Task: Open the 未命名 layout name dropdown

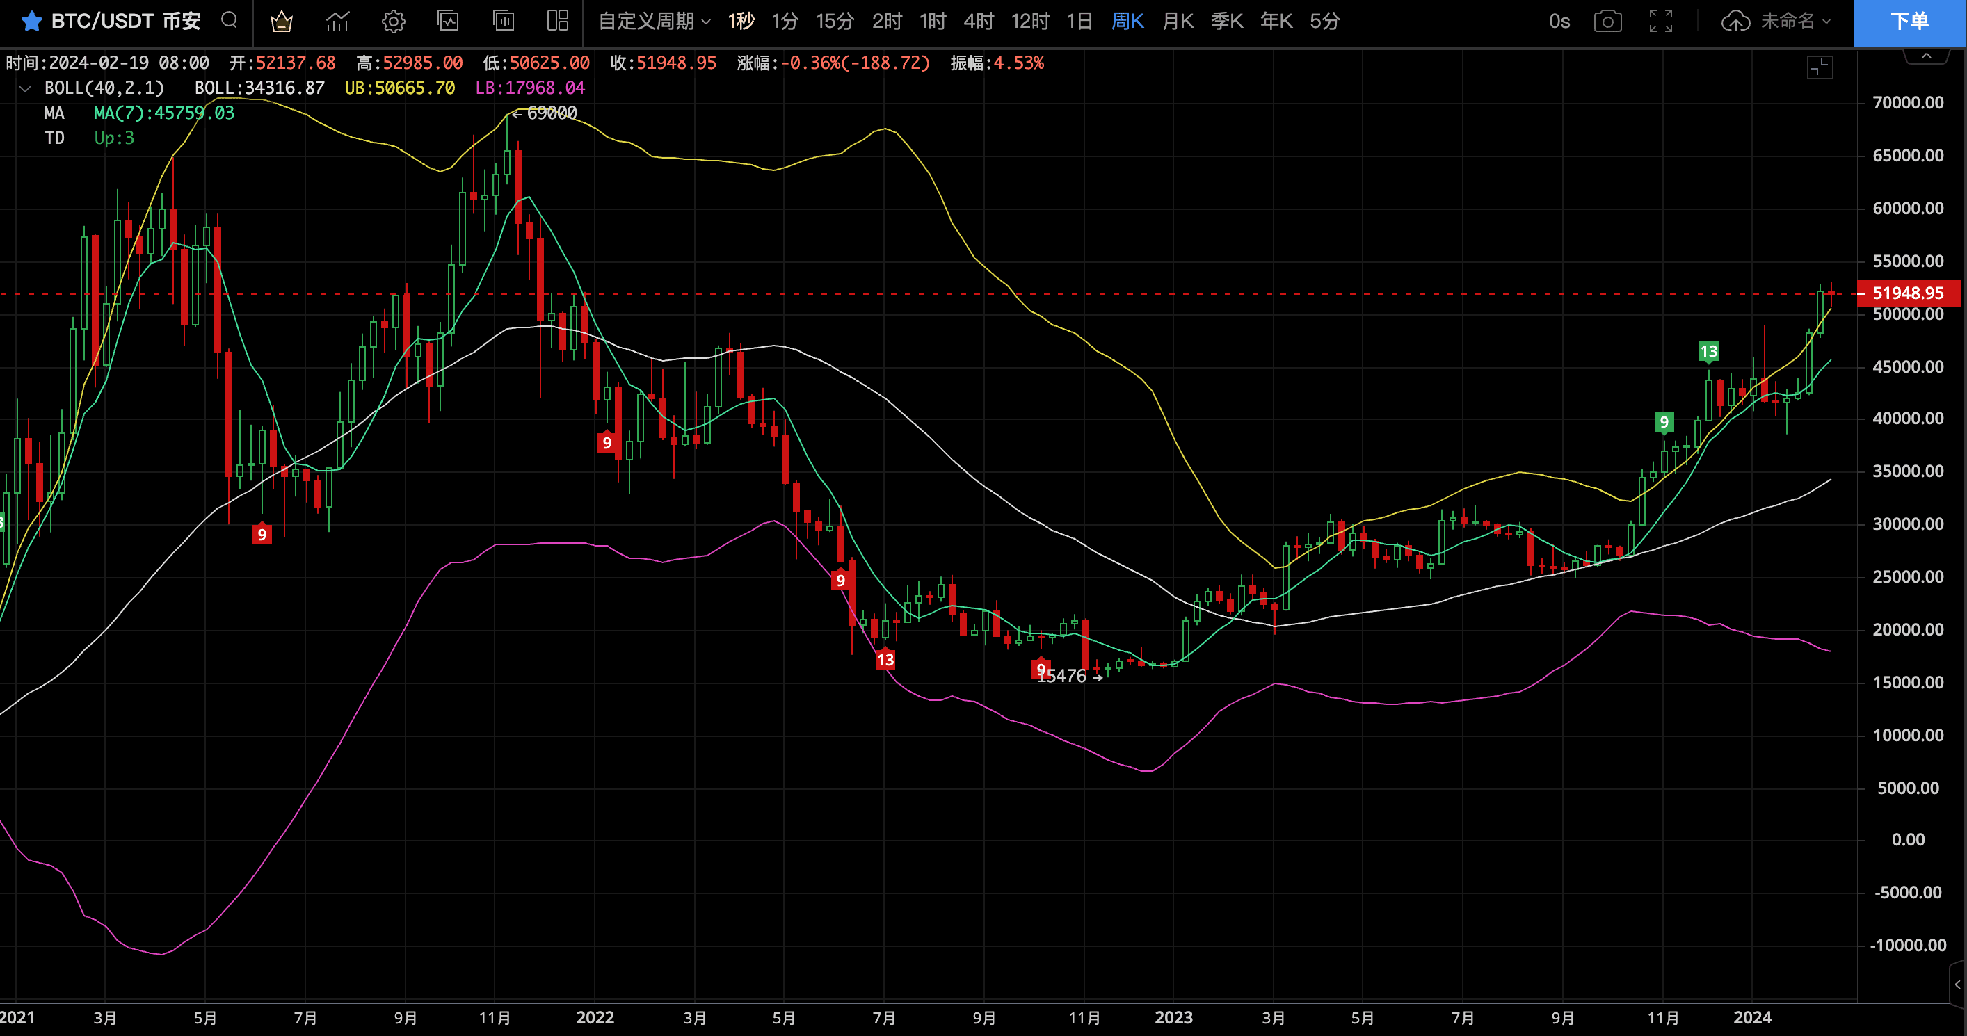Action: [x=1796, y=22]
